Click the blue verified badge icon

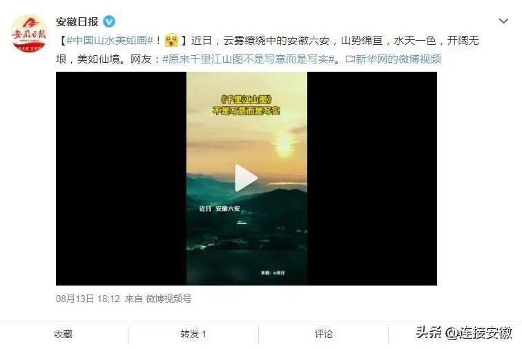(x=109, y=21)
